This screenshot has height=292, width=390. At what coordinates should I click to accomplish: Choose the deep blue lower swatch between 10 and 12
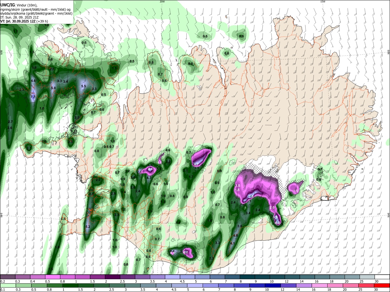(273, 285)
